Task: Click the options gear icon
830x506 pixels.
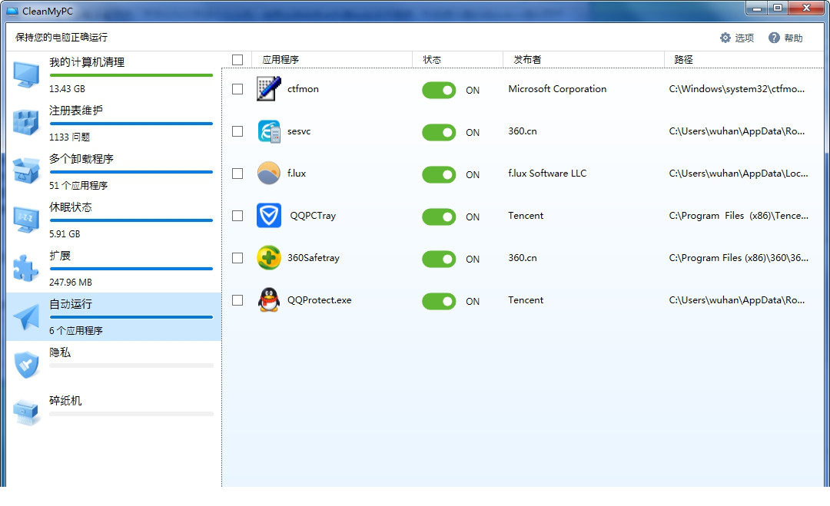Action: click(x=725, y=38)
